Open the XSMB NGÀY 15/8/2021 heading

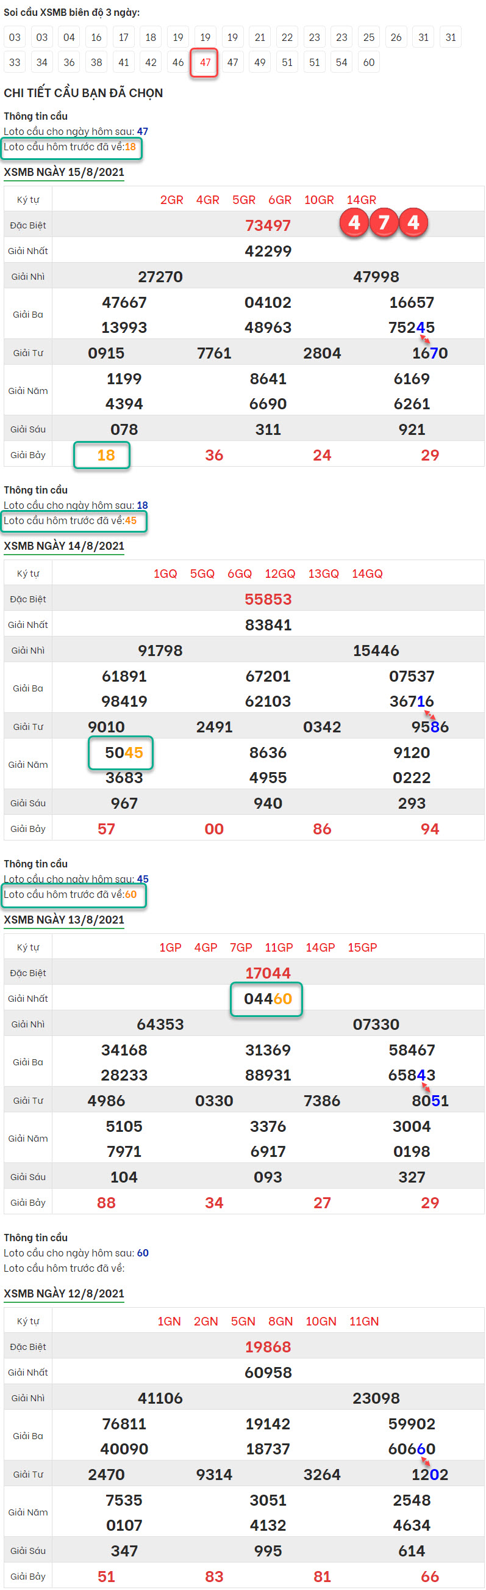64,172
